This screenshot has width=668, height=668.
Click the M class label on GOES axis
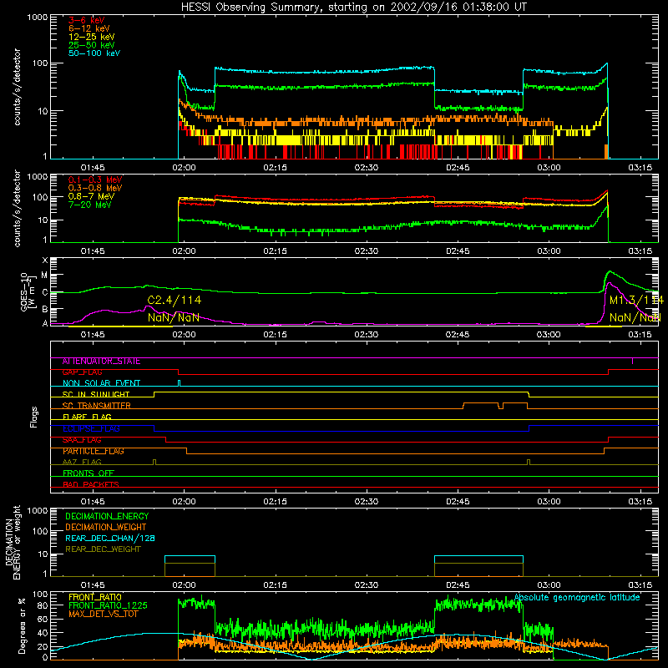(44, 276)
